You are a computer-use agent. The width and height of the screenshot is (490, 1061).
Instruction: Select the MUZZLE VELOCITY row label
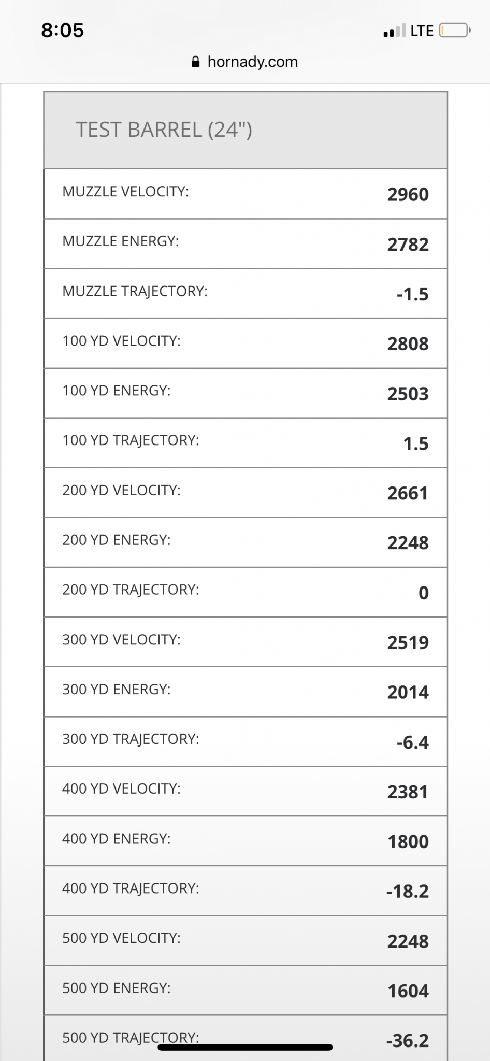[x=126, y=192]
